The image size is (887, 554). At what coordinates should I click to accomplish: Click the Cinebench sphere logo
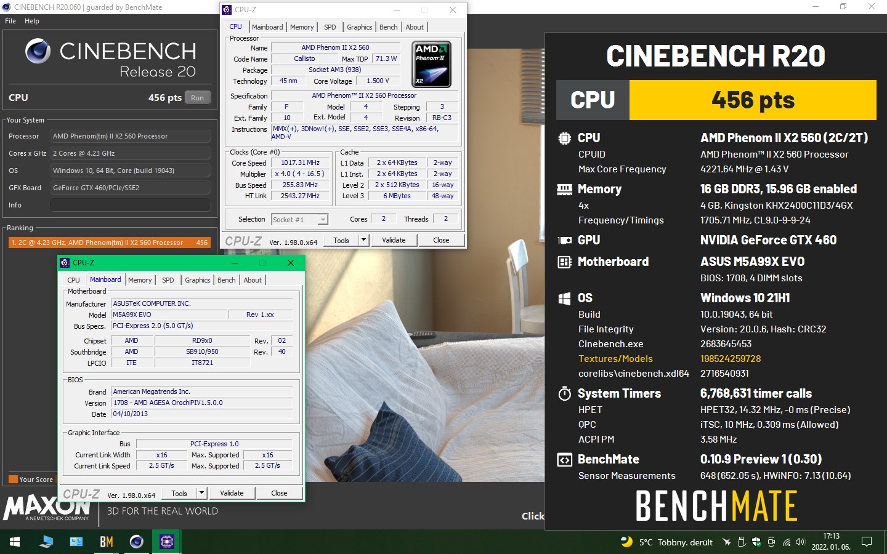coord(38,51)
